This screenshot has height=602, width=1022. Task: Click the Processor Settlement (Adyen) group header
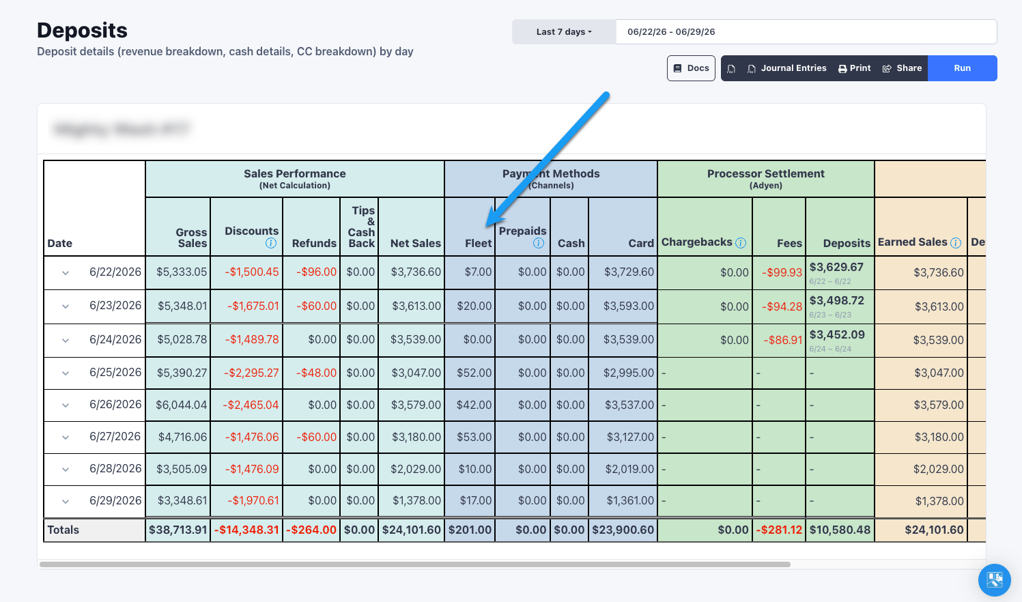click(766, 179)
